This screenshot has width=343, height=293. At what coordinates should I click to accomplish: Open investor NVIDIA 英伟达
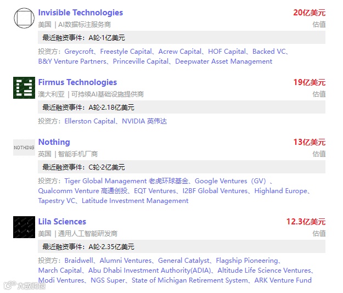144,121
